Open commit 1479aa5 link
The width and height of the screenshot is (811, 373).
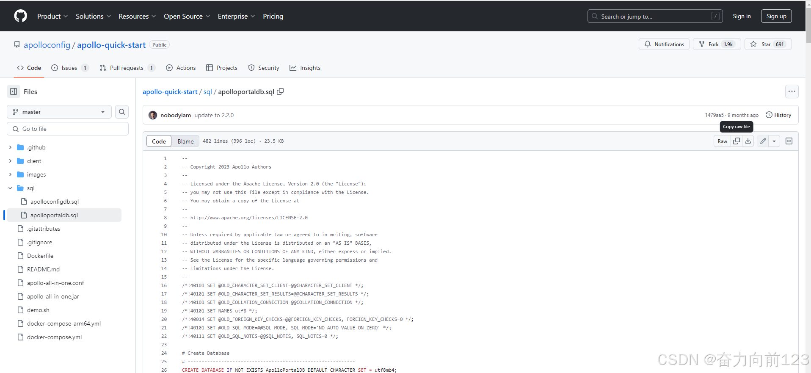(x=714, y=115)
